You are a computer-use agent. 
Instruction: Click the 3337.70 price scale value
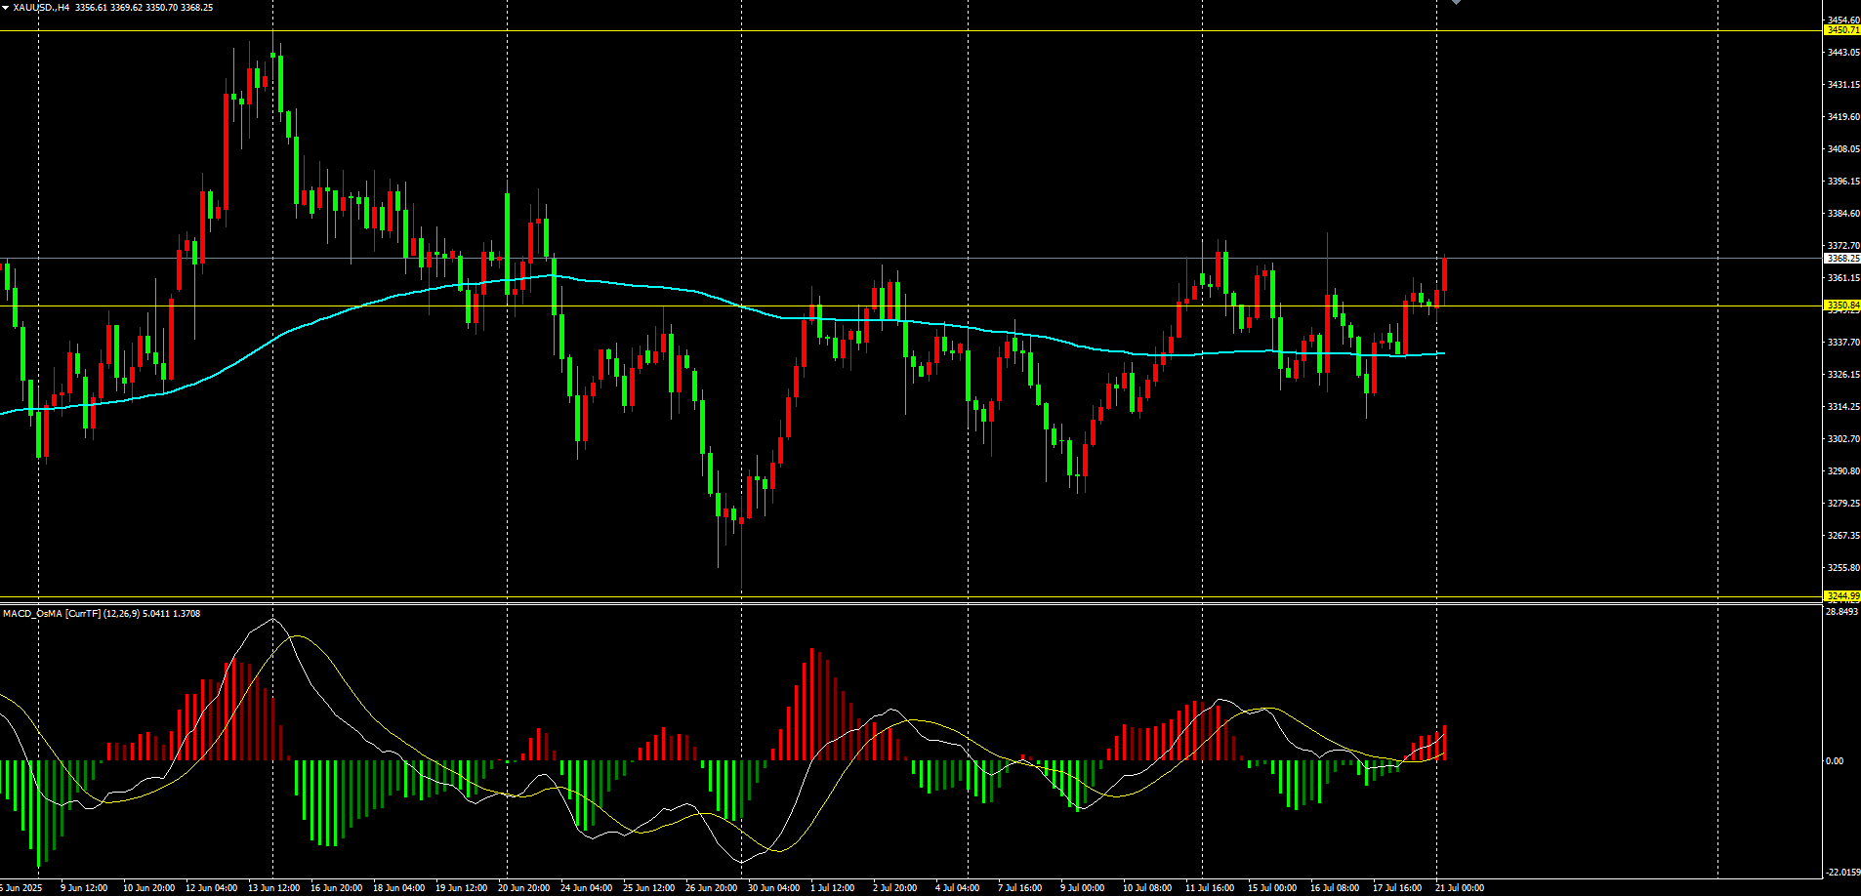point(1843,343)
